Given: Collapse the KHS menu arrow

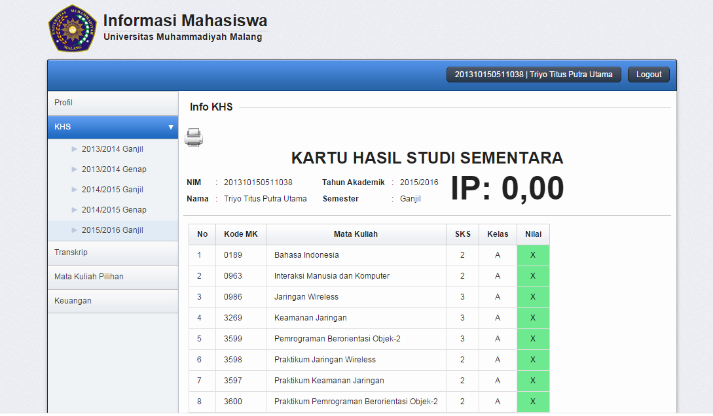Looking at the screenshot, I should pyautogui.click(x=170, y=127).
